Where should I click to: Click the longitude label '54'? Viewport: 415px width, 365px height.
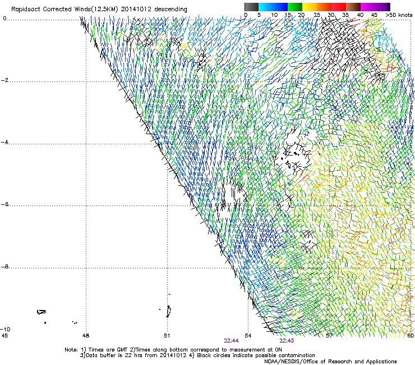pyautogui.click(x=248, y=336)
